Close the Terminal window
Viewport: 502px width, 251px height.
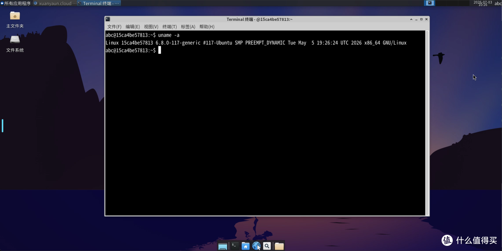pyautogui.click(x=426, y=19)
